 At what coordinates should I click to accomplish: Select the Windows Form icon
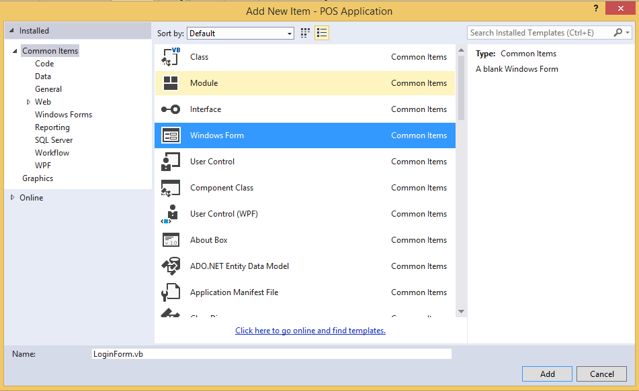171,135
